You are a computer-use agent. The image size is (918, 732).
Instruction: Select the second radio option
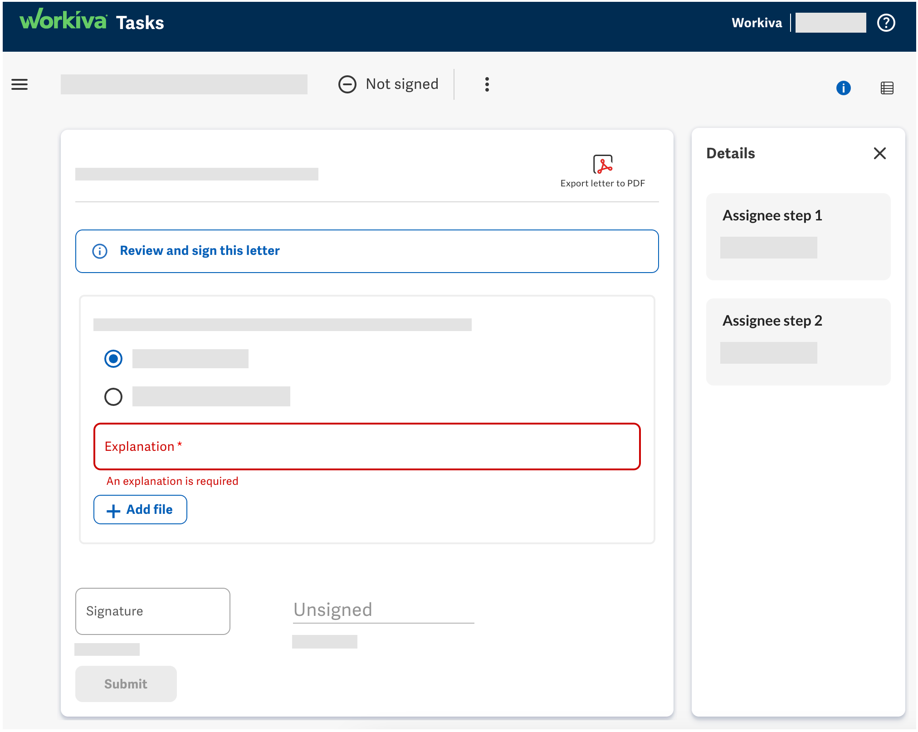(113, 396)
